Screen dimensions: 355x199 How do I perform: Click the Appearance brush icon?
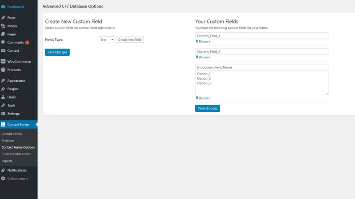click(x=3, y=80)
